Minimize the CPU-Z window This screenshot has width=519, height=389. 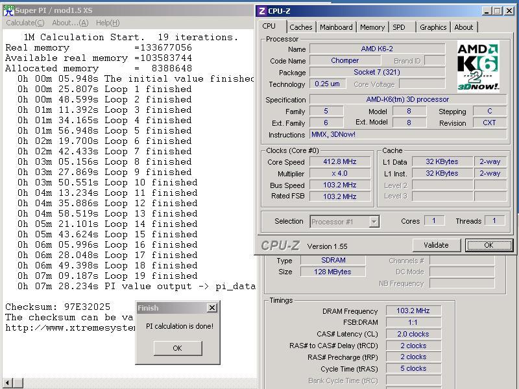pyautogui.click(x=487, y=11)
